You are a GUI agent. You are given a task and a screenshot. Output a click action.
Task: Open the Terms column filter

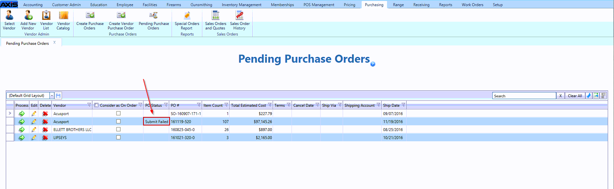[x=288, y=105]
